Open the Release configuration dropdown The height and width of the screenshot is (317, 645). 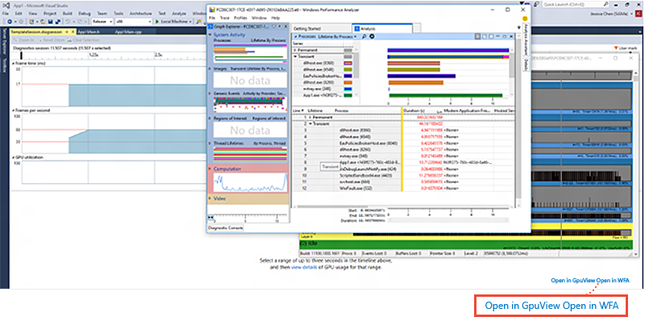pos(102,22)
